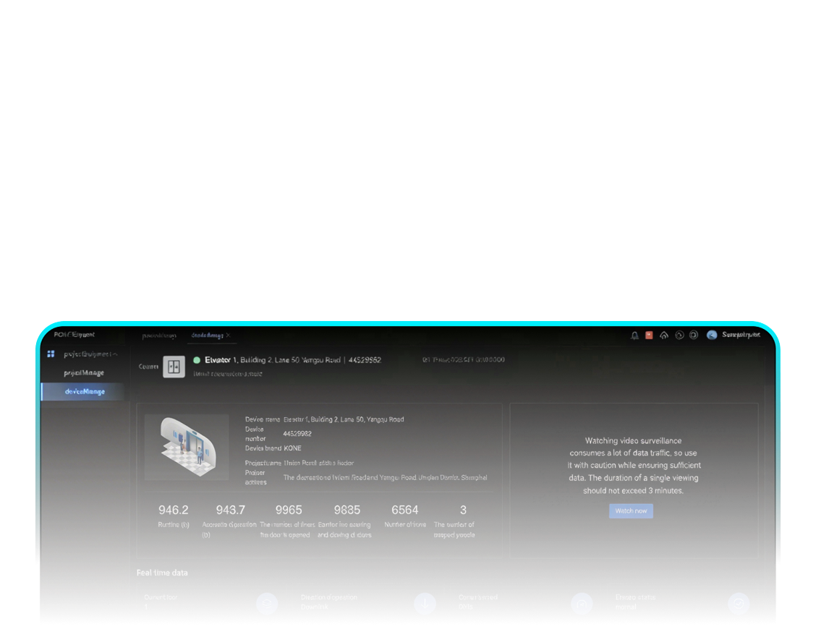Click the elevator door icon near device title

coord(173,367)
